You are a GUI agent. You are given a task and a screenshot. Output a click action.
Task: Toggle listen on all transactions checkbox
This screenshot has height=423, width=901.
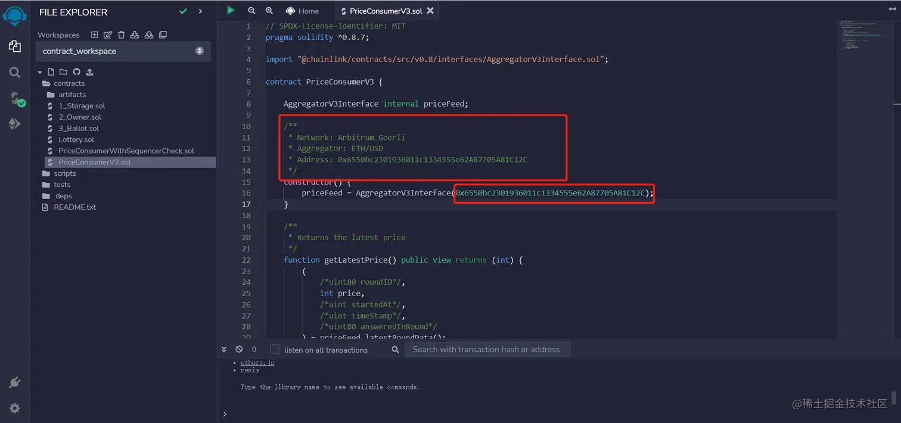pos(275,349)
